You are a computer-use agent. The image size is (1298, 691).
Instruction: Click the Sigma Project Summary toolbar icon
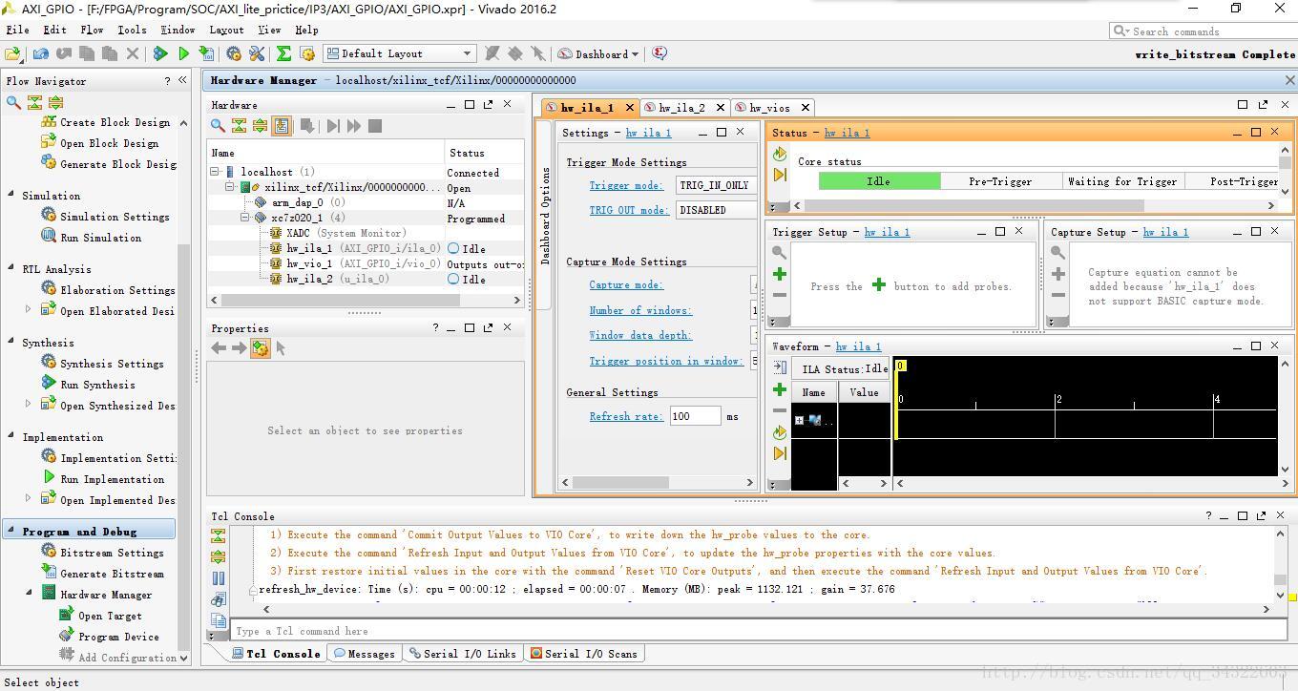(283, 53)
